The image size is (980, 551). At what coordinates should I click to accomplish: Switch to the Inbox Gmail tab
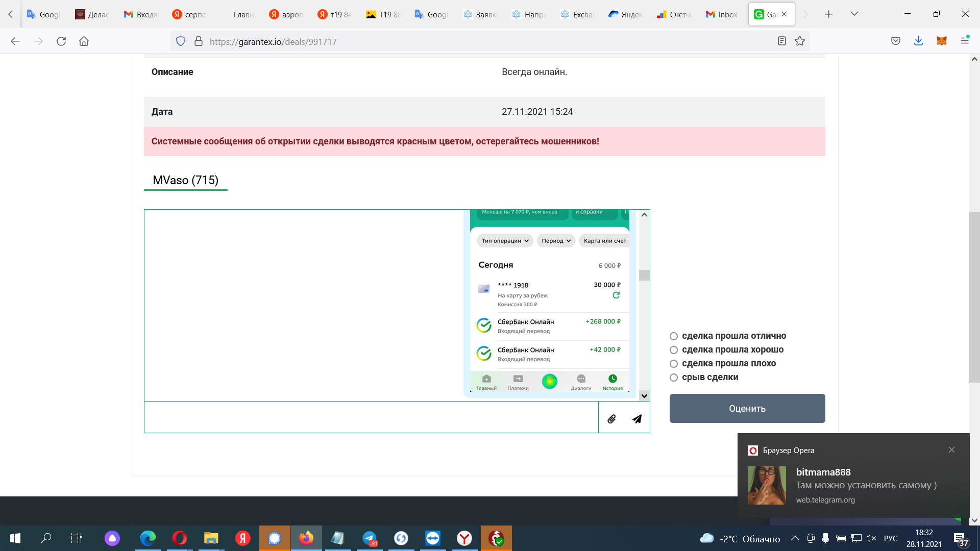[722, 14]
